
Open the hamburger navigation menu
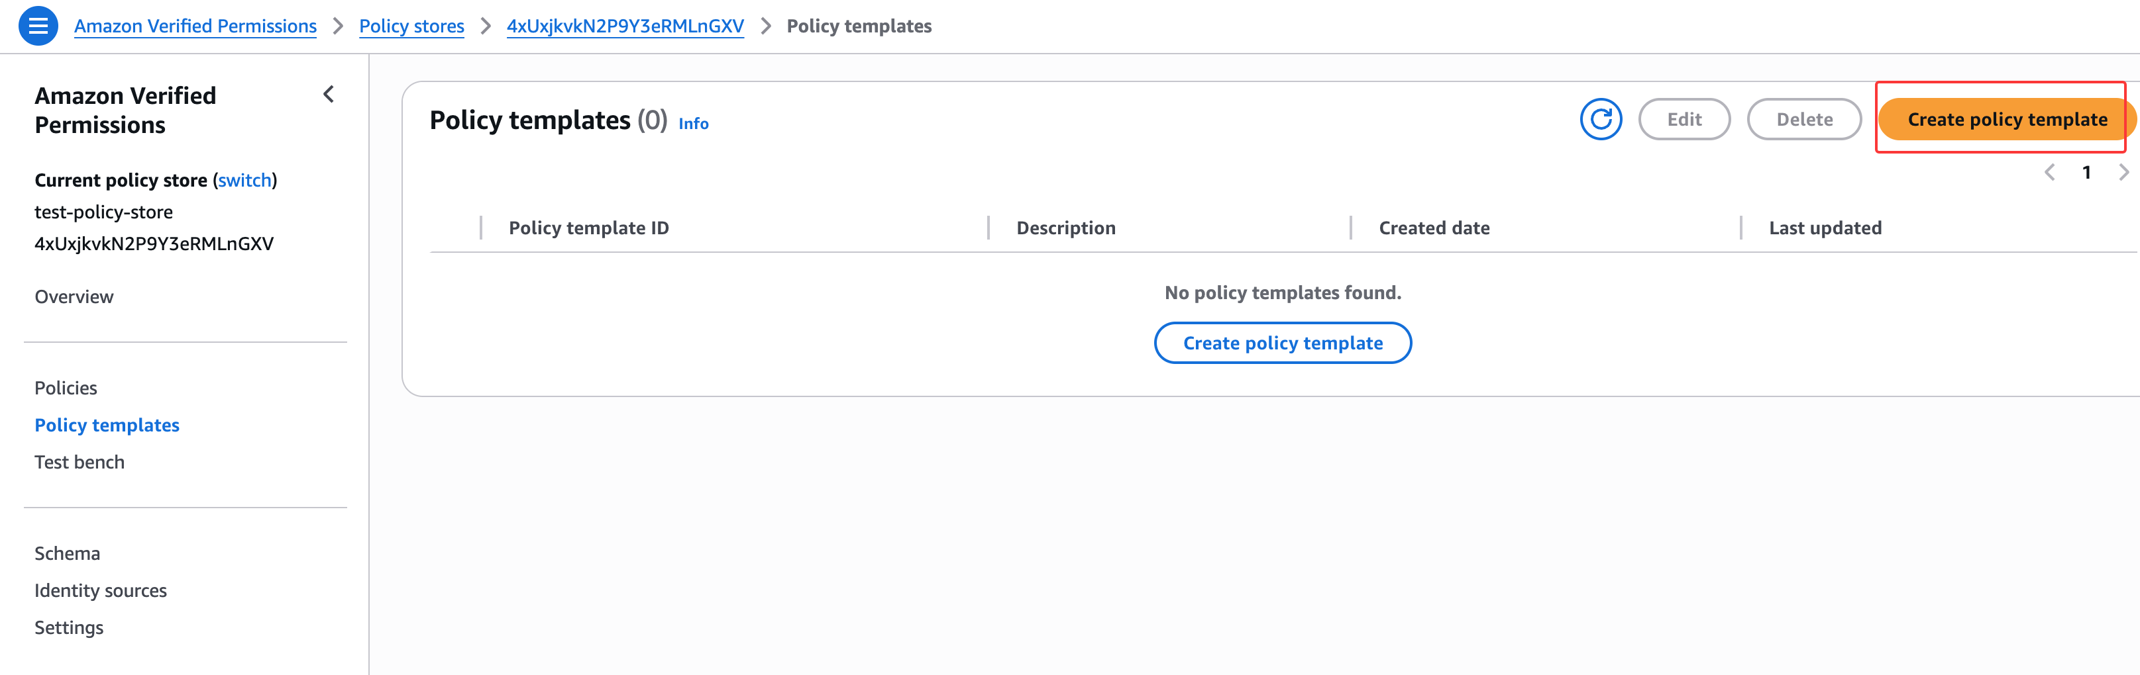coord(37,26)
